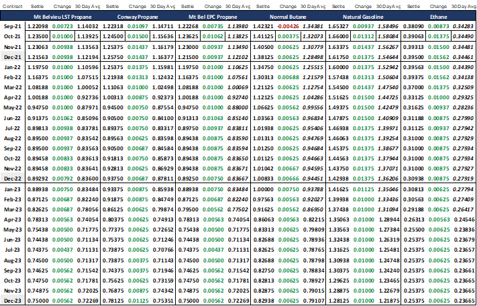Click Ethane settle 0.39063 in Oct-21 row
The image size is (477, 306).
[413, 36]
